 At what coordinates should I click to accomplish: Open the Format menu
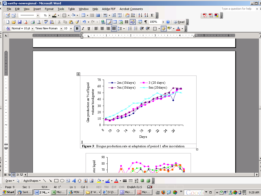(x=49, y=9)
